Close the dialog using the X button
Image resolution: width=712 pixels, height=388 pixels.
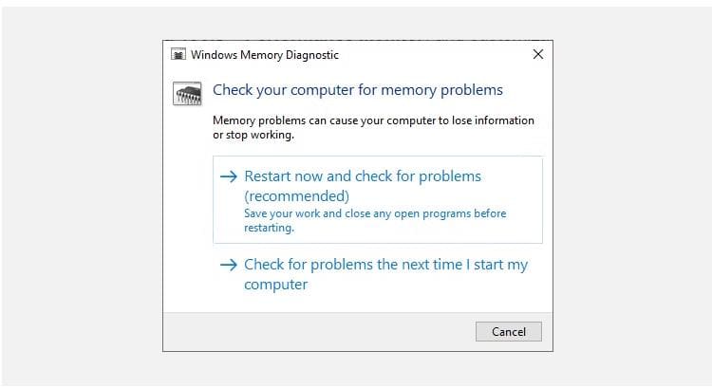click(538, 54)
